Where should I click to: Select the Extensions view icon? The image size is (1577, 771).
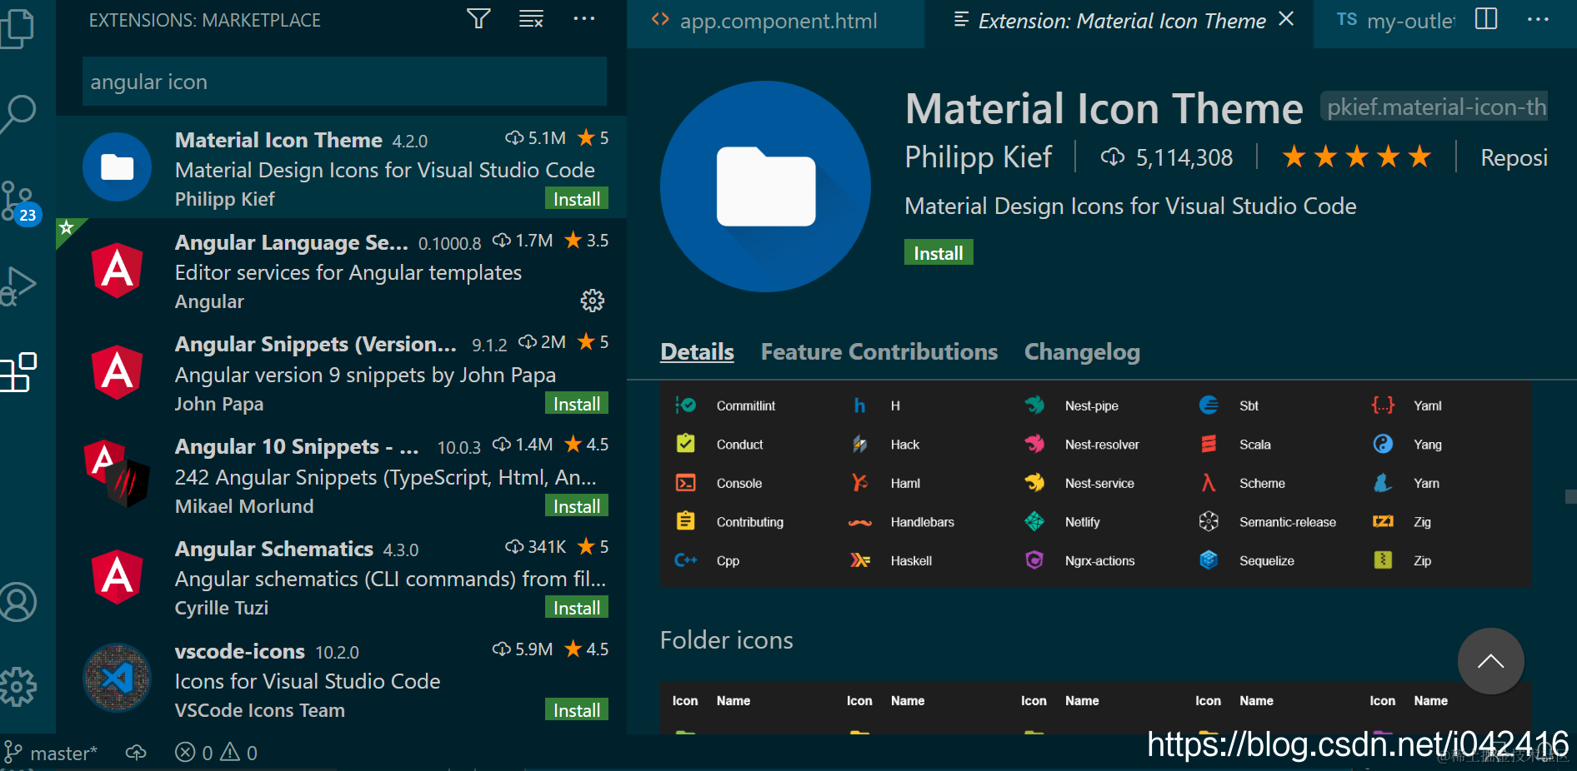[x=18, y=372]
